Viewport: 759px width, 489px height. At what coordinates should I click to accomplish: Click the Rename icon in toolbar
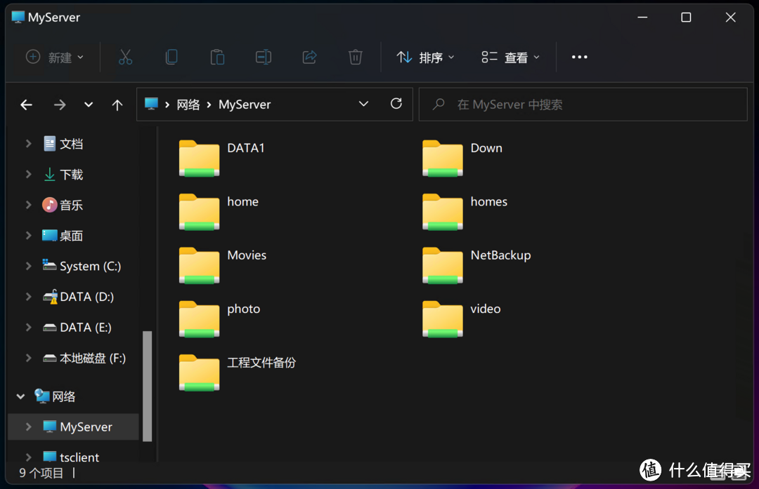(264, 58)
